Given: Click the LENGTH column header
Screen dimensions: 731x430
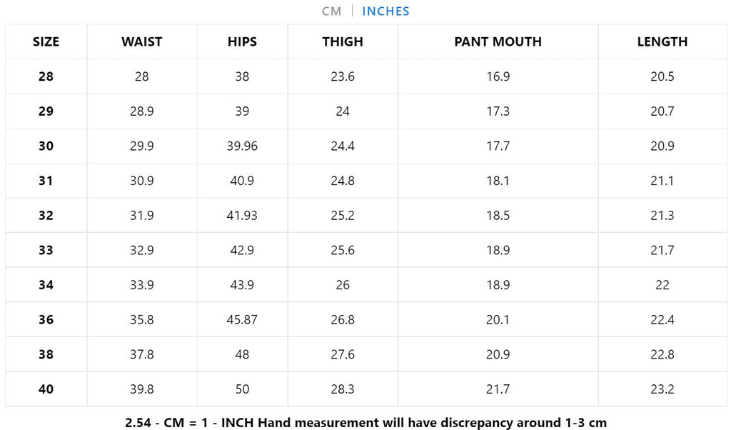Looking at the screenshot, I should 662,42.
